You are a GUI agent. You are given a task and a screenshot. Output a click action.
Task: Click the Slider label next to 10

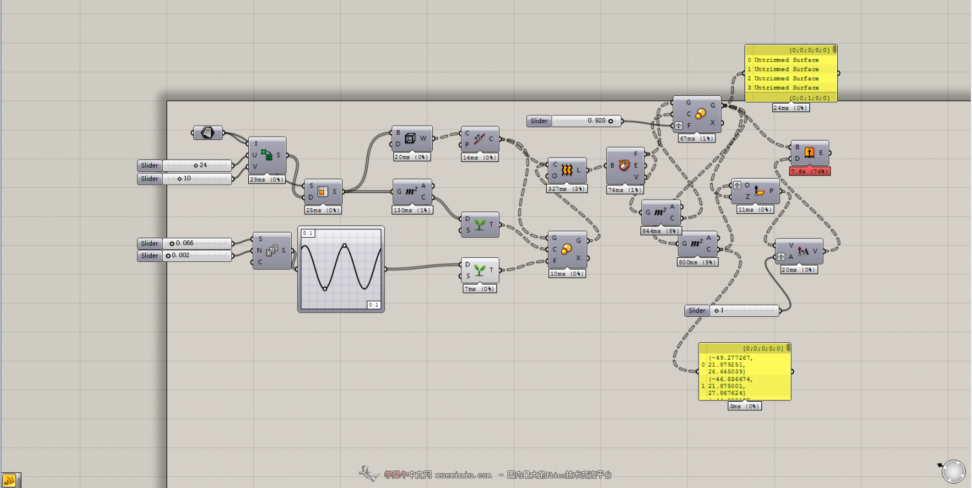coord(150,178)
